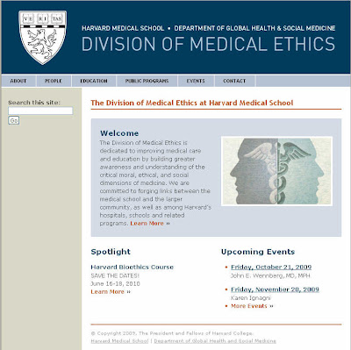Click Learn More under Spotlight
The image size is (351, 350).
[107, 292]
